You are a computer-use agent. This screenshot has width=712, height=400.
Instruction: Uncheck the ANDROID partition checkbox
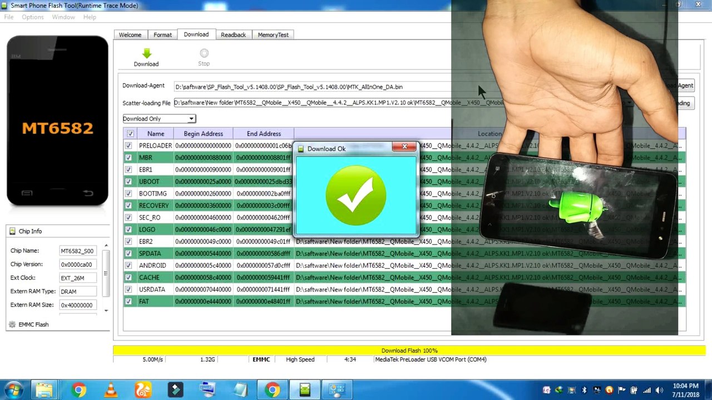tap(128, 266)
